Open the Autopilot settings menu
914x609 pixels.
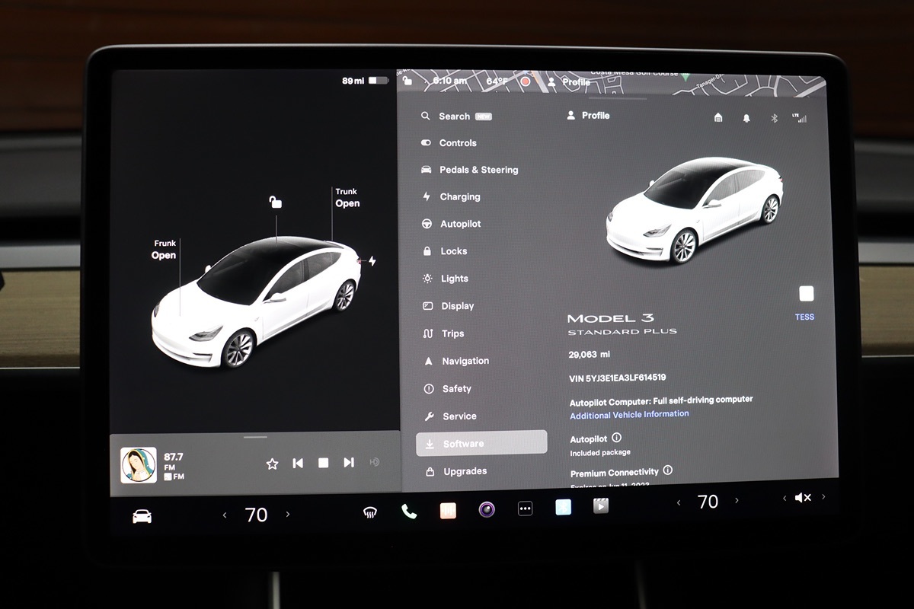point(460,224)
